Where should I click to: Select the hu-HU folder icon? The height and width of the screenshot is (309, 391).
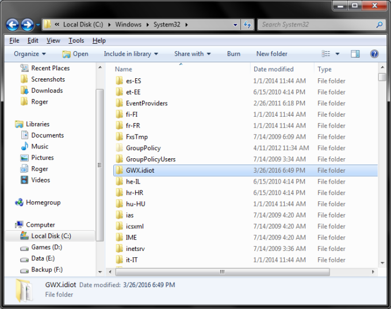pyautogui.click(x=119, y=204)
